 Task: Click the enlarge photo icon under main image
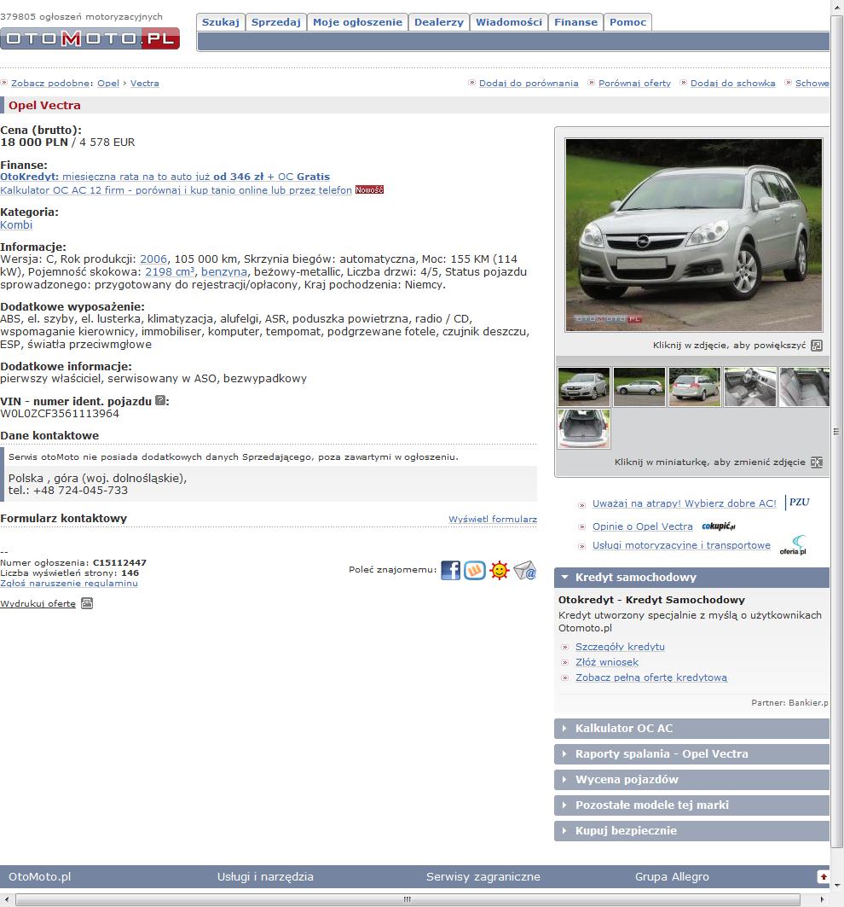pos(817,346)
